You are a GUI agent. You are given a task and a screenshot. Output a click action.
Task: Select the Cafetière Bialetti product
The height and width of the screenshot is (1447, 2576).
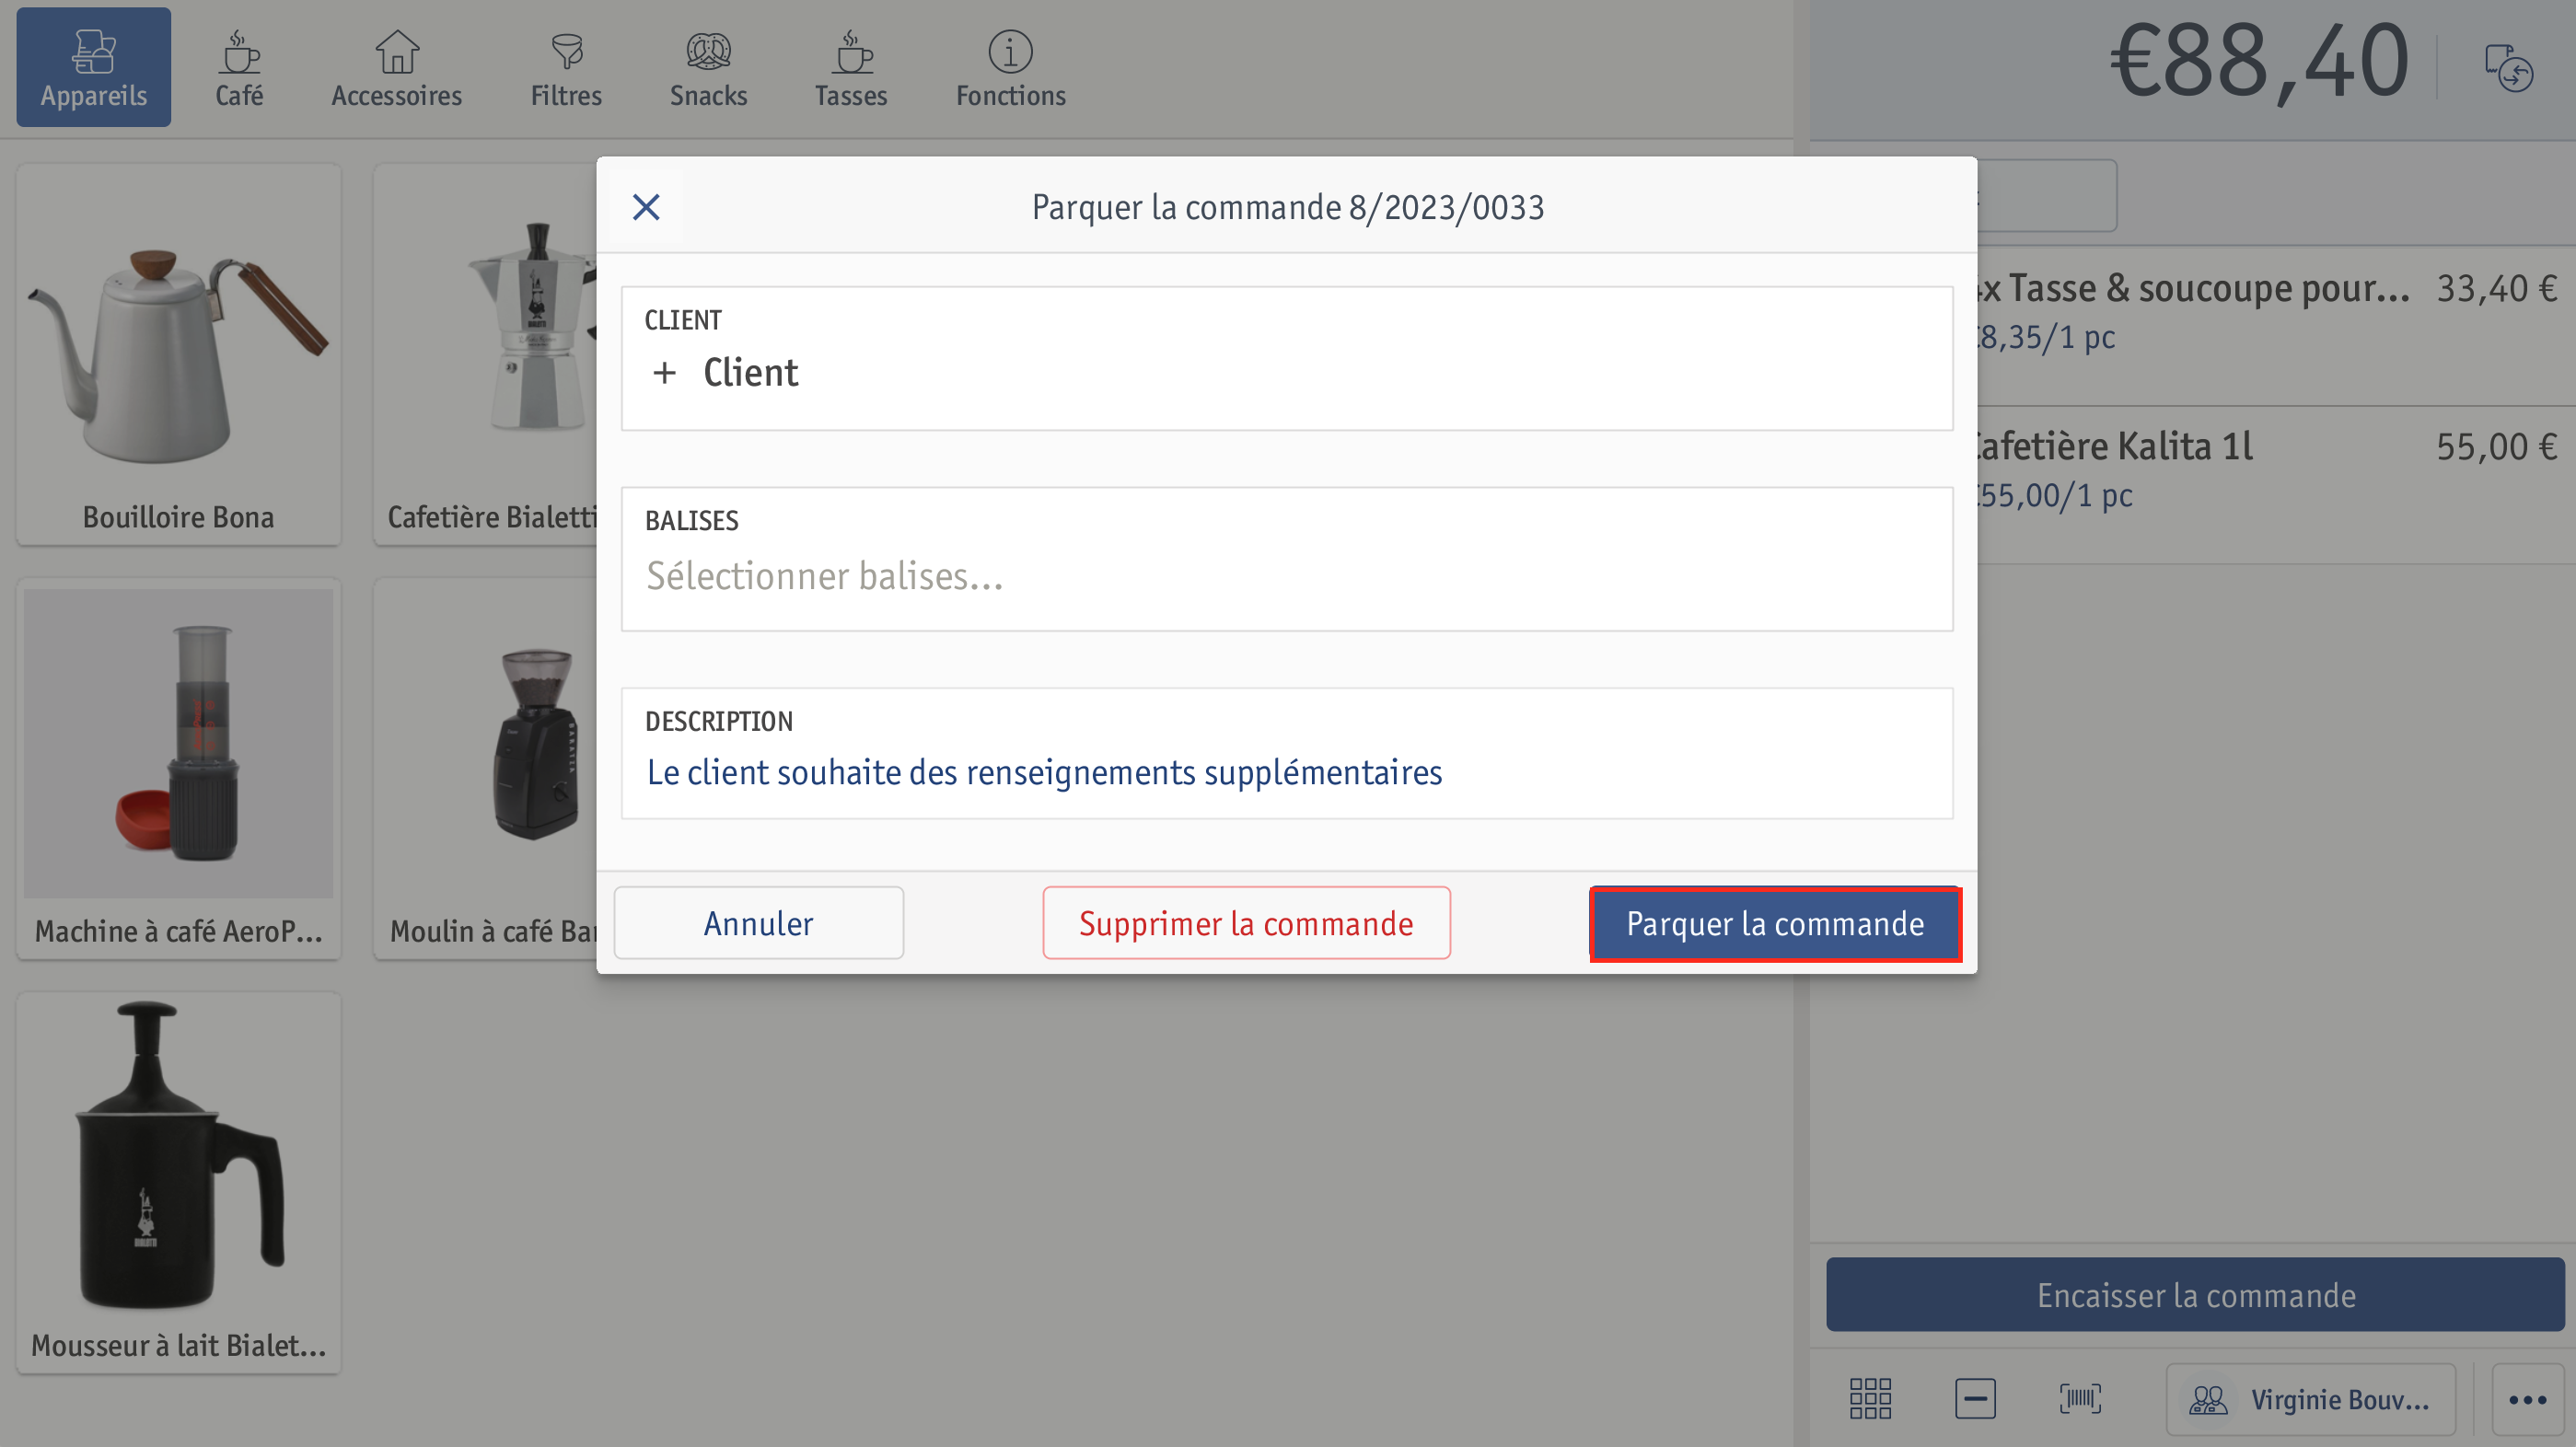[x=486, y=355]
